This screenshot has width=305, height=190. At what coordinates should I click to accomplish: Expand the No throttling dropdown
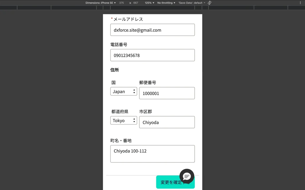coord(166,3)
